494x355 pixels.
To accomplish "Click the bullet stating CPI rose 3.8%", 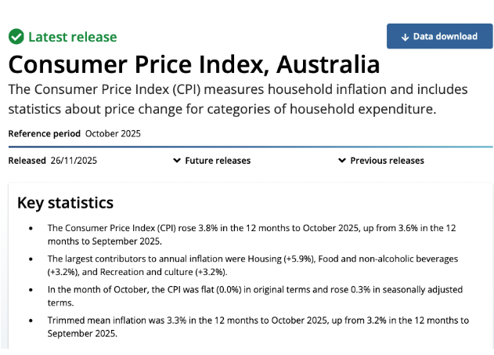I will coord(251,234).
